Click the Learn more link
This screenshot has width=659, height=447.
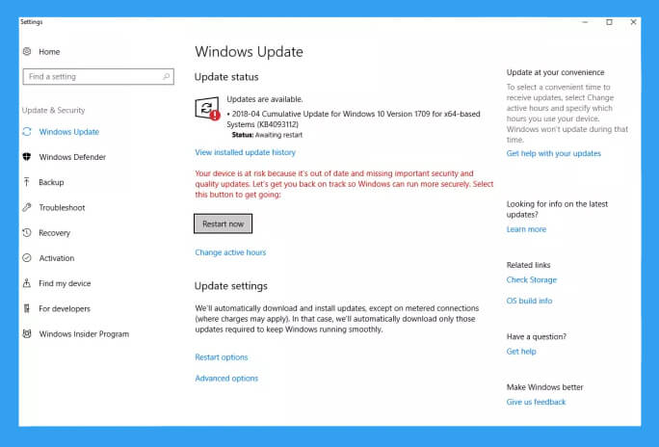pyautogui.click(x=526, y=229)
